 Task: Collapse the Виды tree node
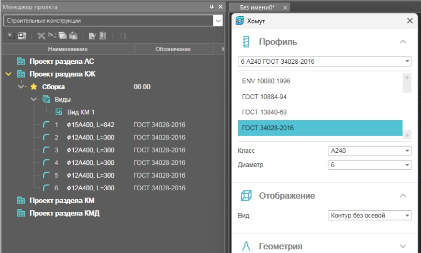pyautogui.click(x=33, y=100)
